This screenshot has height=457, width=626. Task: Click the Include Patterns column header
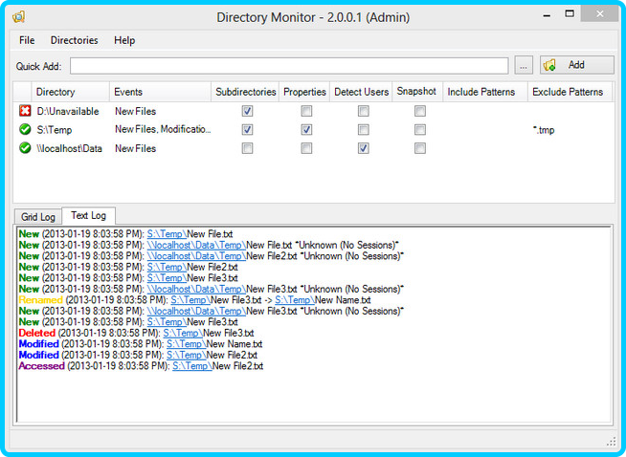click(485, 92)
